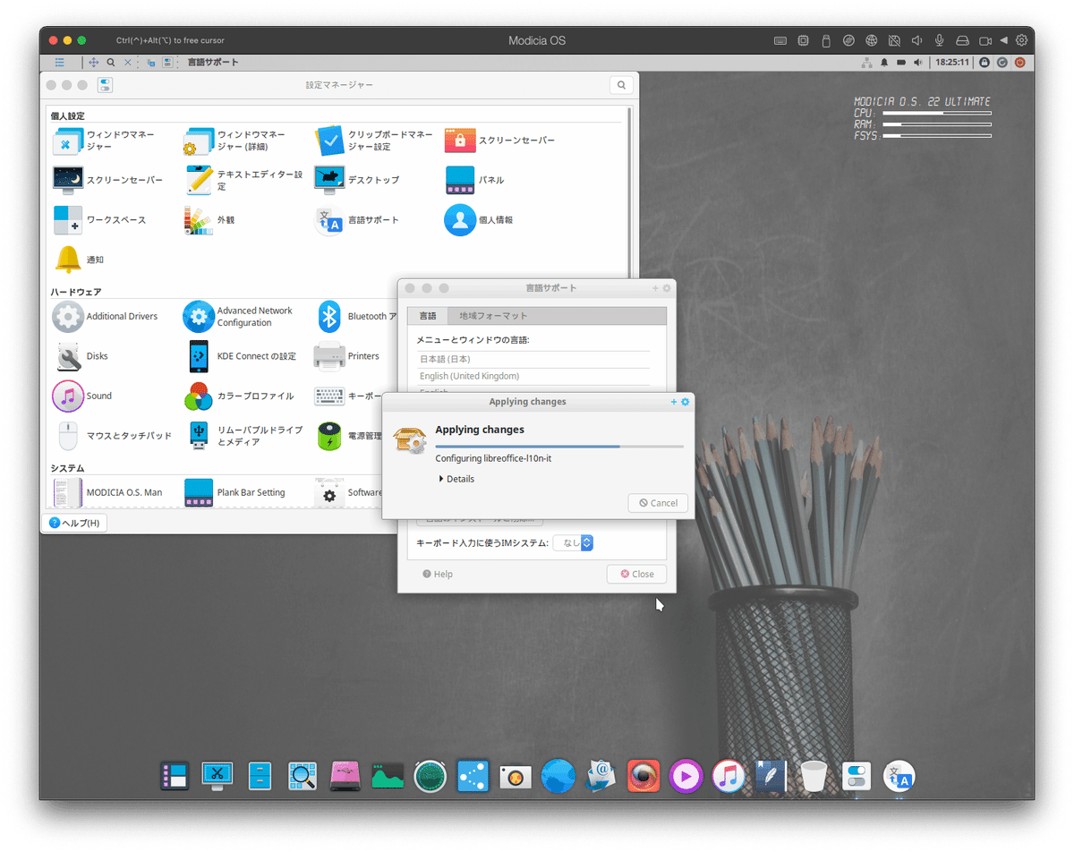Open the 電源管理 power settings icon
Image resolution: width=1074 pixels, height=852 pixels.
coord(328,436)
